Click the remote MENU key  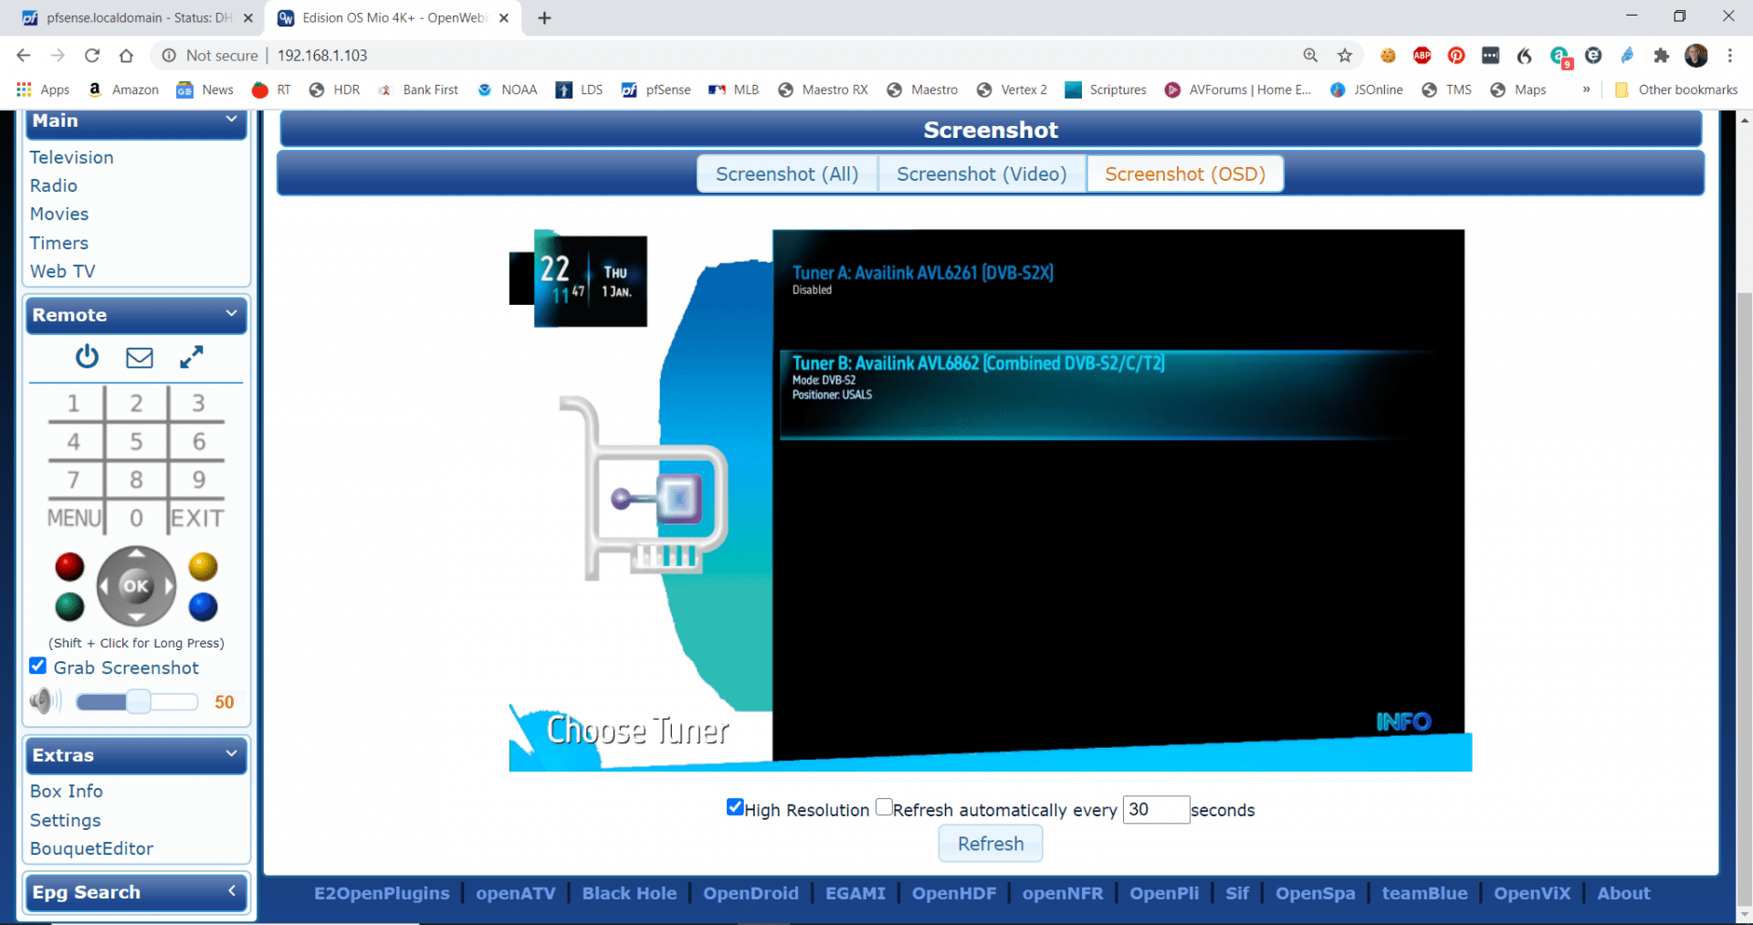pyautogui.click(x=74, y=519)
